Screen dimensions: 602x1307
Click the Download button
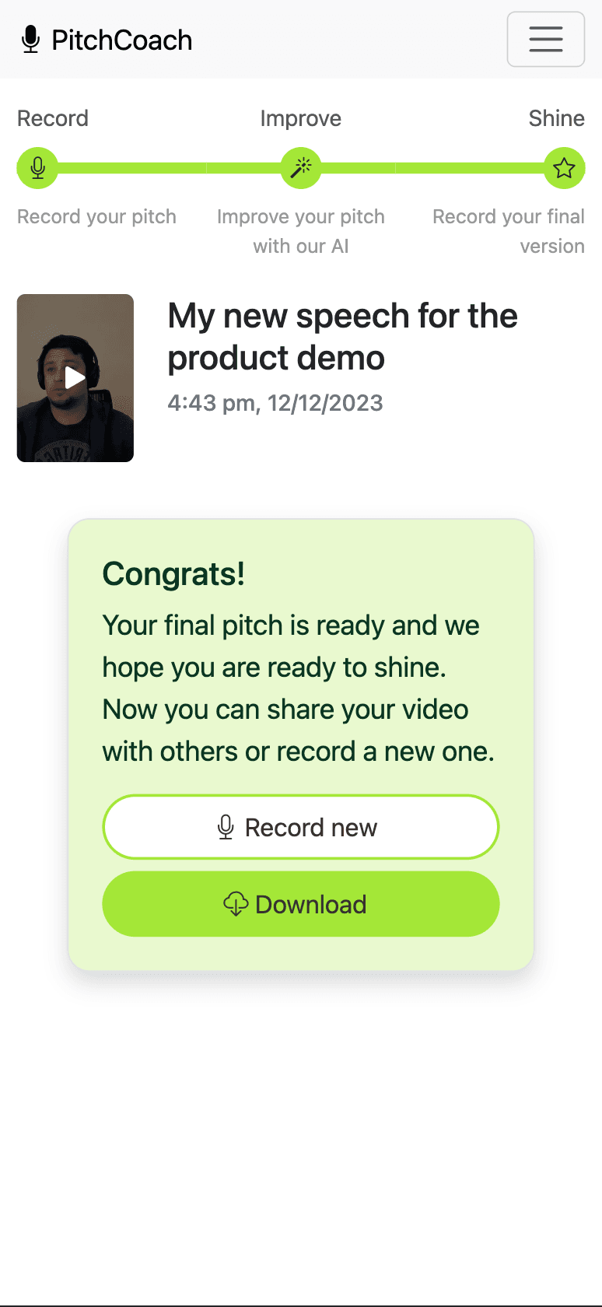300,904
